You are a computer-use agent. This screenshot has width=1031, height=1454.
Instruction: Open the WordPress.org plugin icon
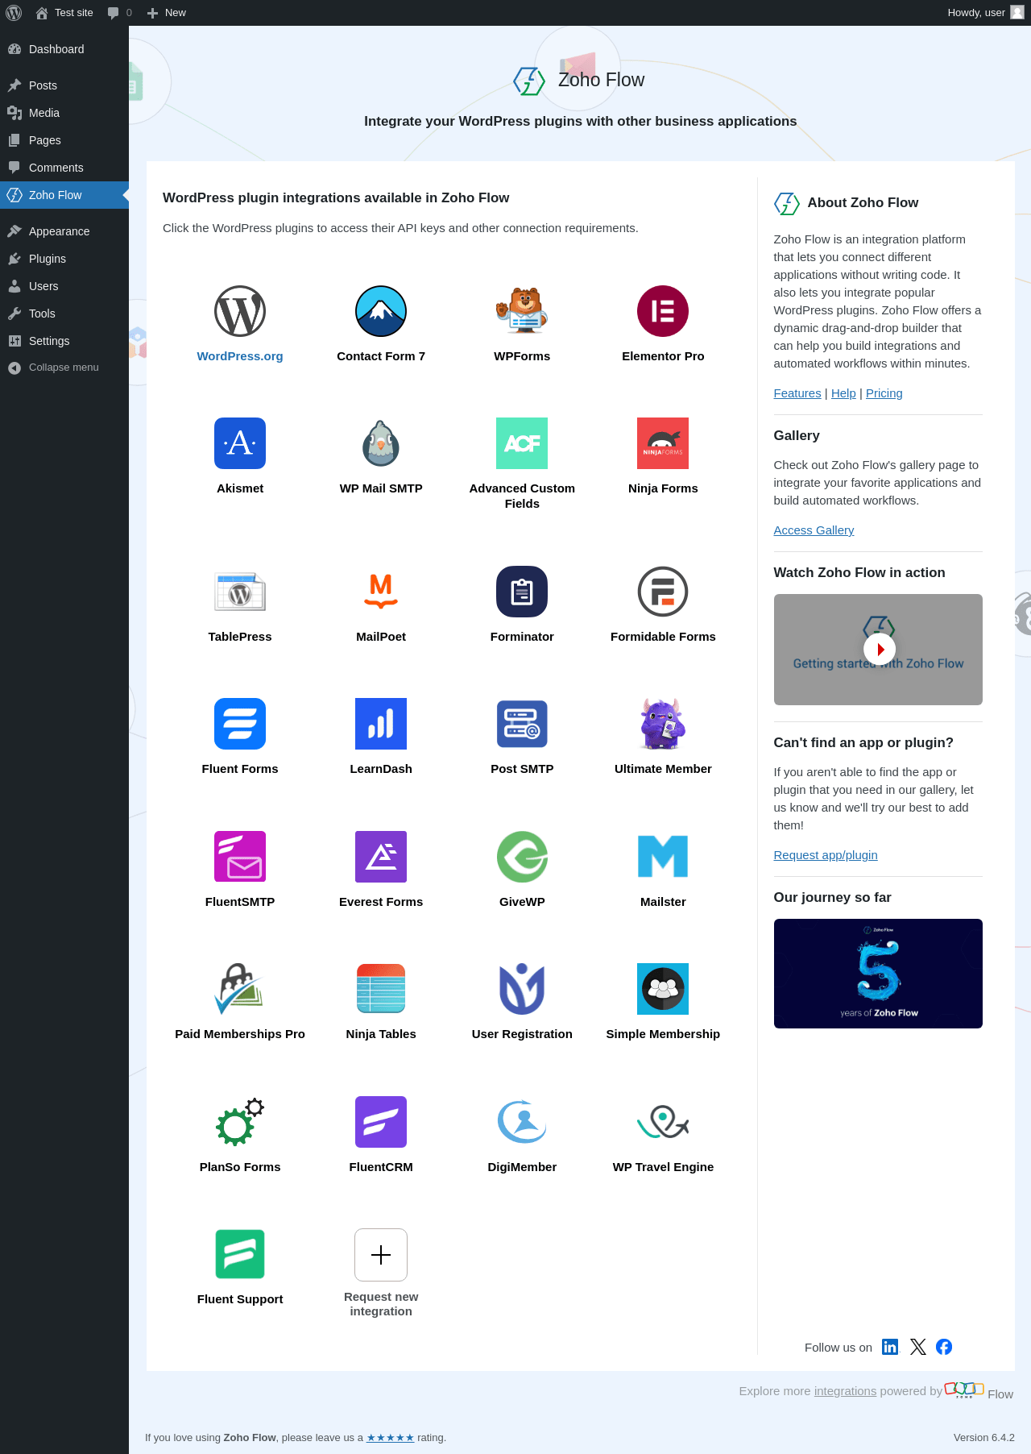(x=240, y=311)
